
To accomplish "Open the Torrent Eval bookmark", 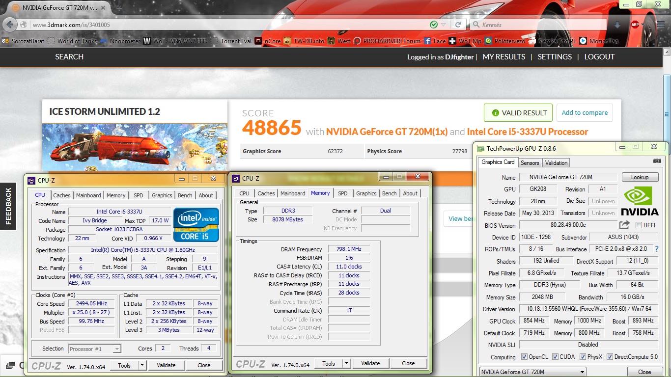I will 231,41.
